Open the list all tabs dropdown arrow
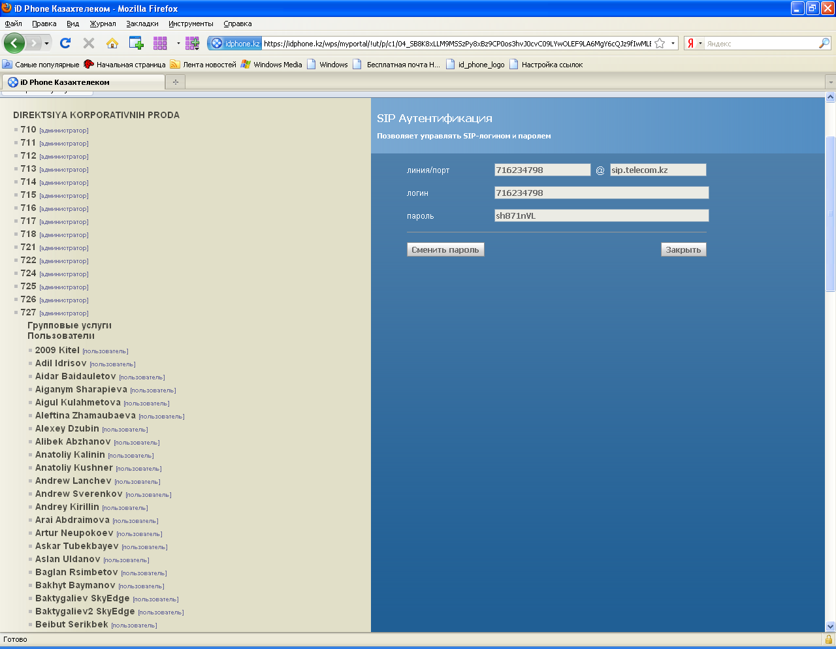The height and width of the screenshot is (649, 836). [x=831, y=82]
